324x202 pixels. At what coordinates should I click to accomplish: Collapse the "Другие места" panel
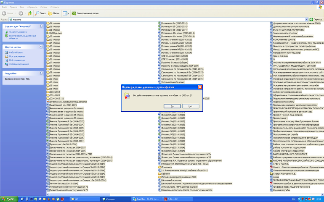pyautogui.click(x=41, y=47)
